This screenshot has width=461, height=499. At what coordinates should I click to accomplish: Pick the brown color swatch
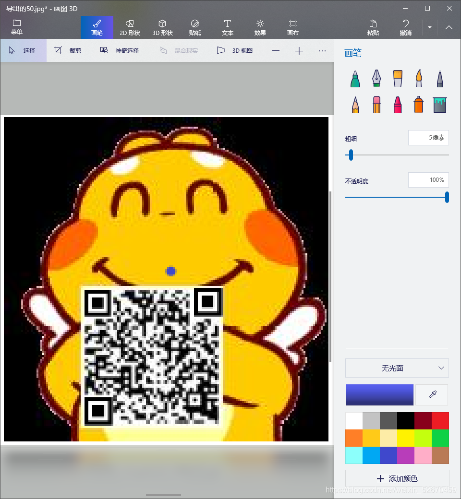(x=440, y=455)
